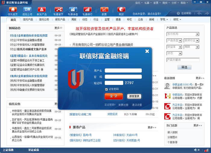
Task: Open the 私募 menu in title bar
Action: (148, 3)
